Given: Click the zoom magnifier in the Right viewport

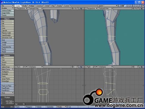Looking at the screenshot, I should click(x=139, y=67).
